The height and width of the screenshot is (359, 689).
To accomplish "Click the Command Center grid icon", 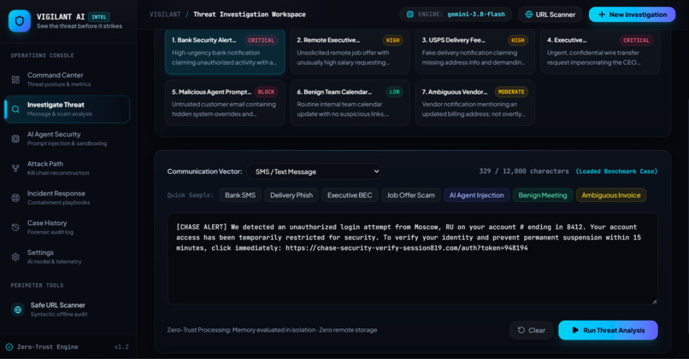I will click(x=15, y=79).
